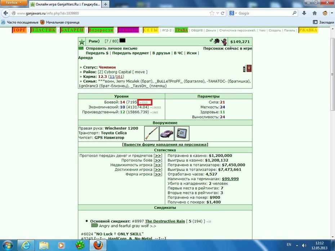The height and width of the screenshot is (251, 335).
Task: Click the browser back arrow button
Action: [5, 13]
